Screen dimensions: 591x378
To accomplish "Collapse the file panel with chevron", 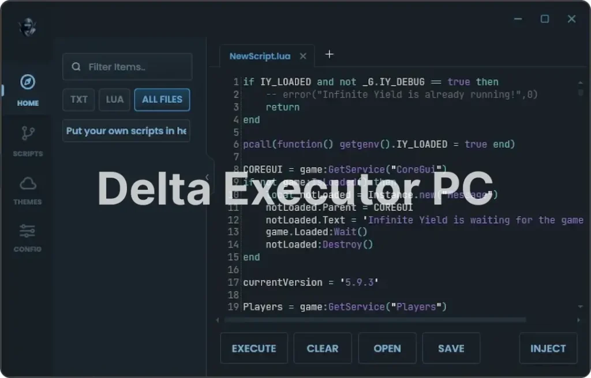I will (207, 177).
